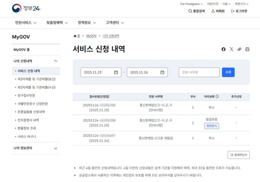Click the [2025.11.24] application date
The height and width of the screenshot is (182, 260).
coord(99,141)
